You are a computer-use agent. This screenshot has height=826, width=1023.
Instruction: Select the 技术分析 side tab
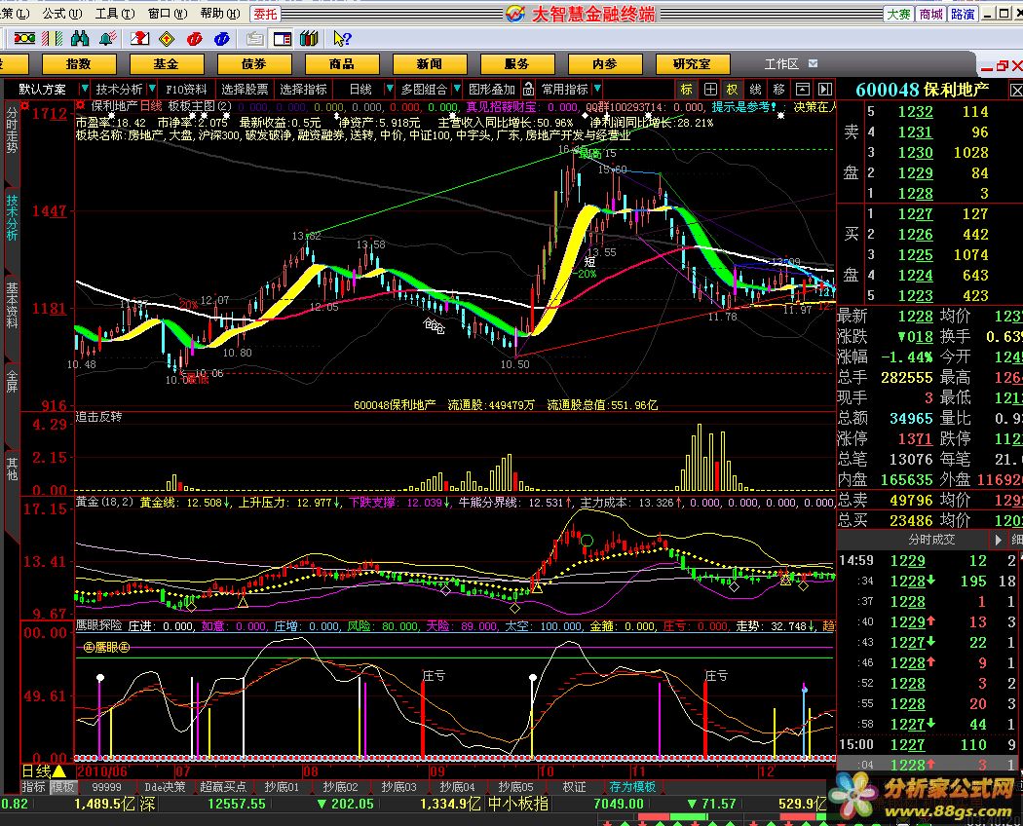tap(12, 217)
